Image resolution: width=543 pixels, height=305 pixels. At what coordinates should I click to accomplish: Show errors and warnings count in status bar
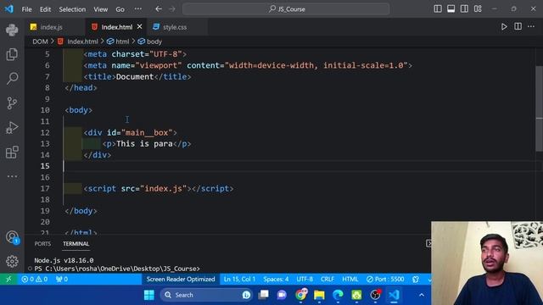point(34,279)
